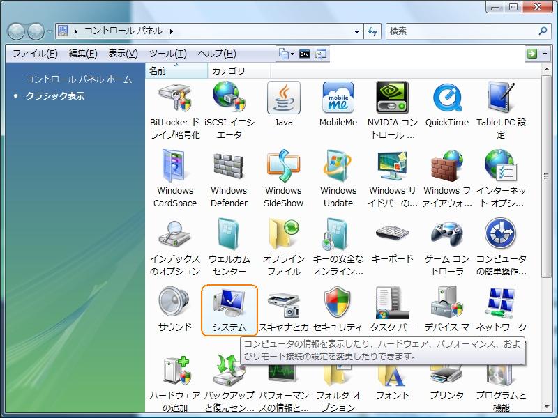Open green arrow toolbar dropdown
The width and height of the screenshot is (558, 418).
tap(545, 54)
